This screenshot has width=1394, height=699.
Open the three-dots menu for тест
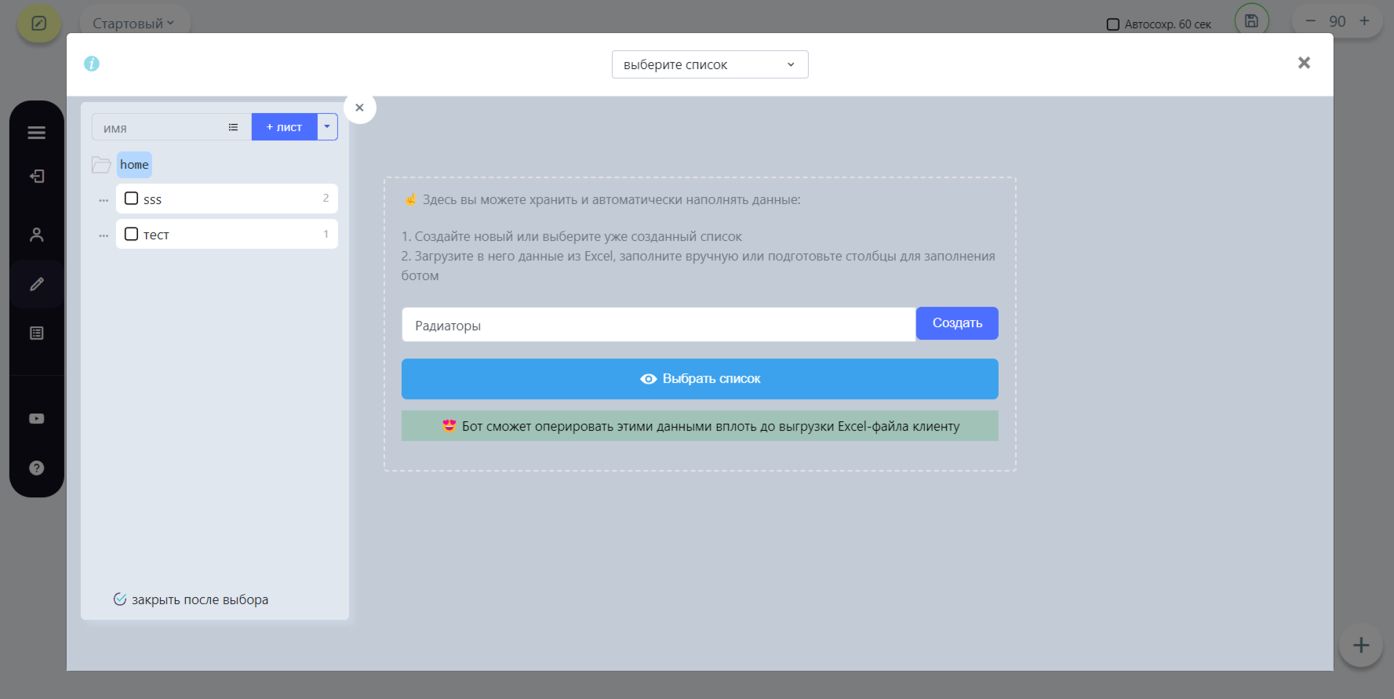click(x=104, y=235)
